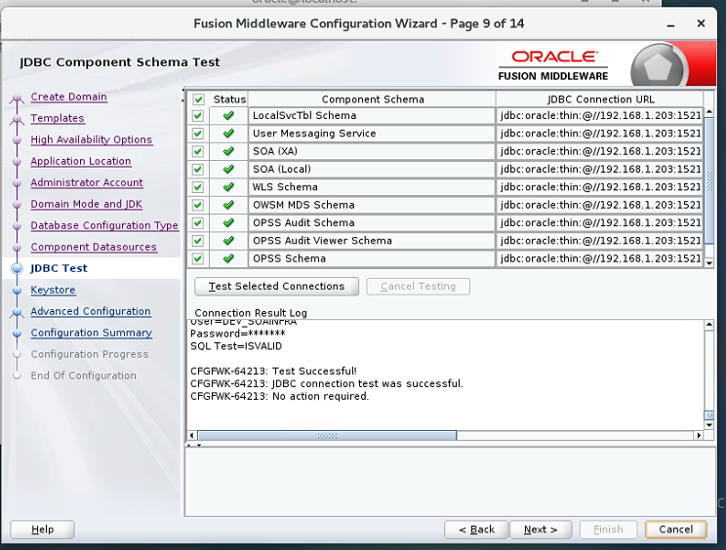Select the SOA (XA) schema name cell
The width and height of the screenshot is (726, 550).
(372, 151)
